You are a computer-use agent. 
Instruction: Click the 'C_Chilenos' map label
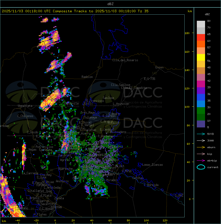coord(25,116)
